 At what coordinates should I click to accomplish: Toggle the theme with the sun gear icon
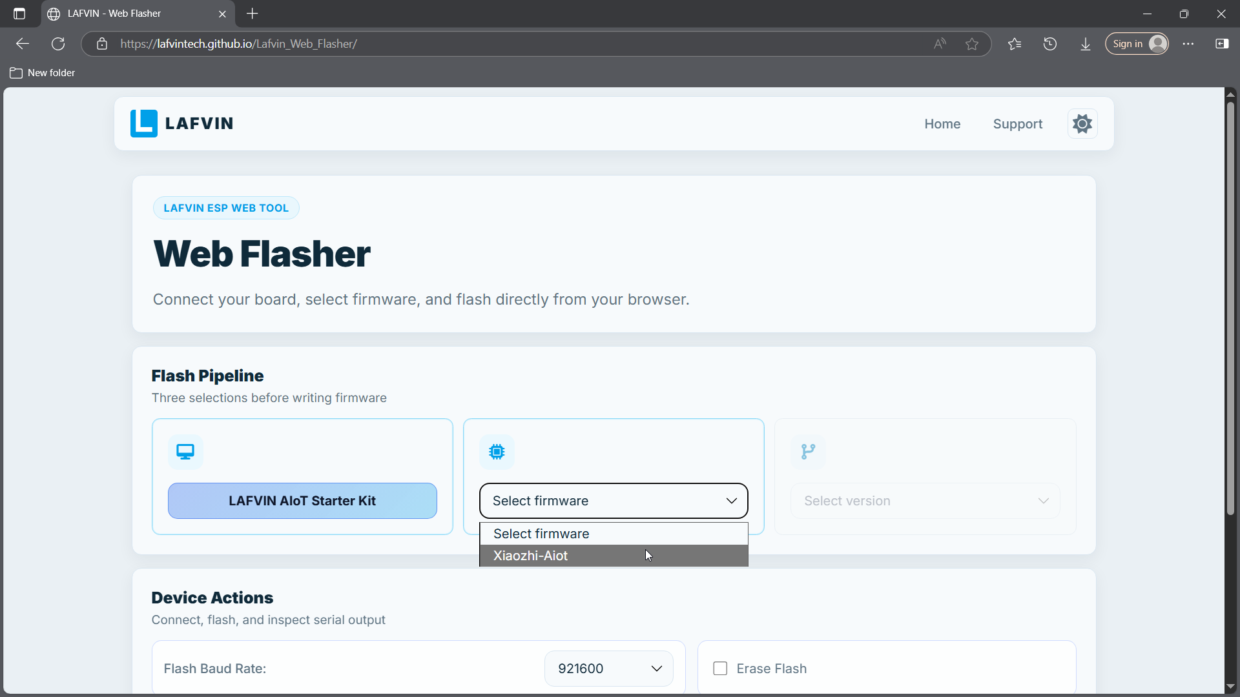tap(1082, 123)
